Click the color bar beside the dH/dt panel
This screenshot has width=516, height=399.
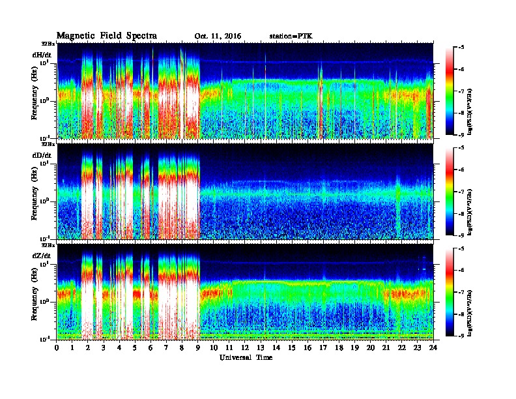tap(450, 91)
